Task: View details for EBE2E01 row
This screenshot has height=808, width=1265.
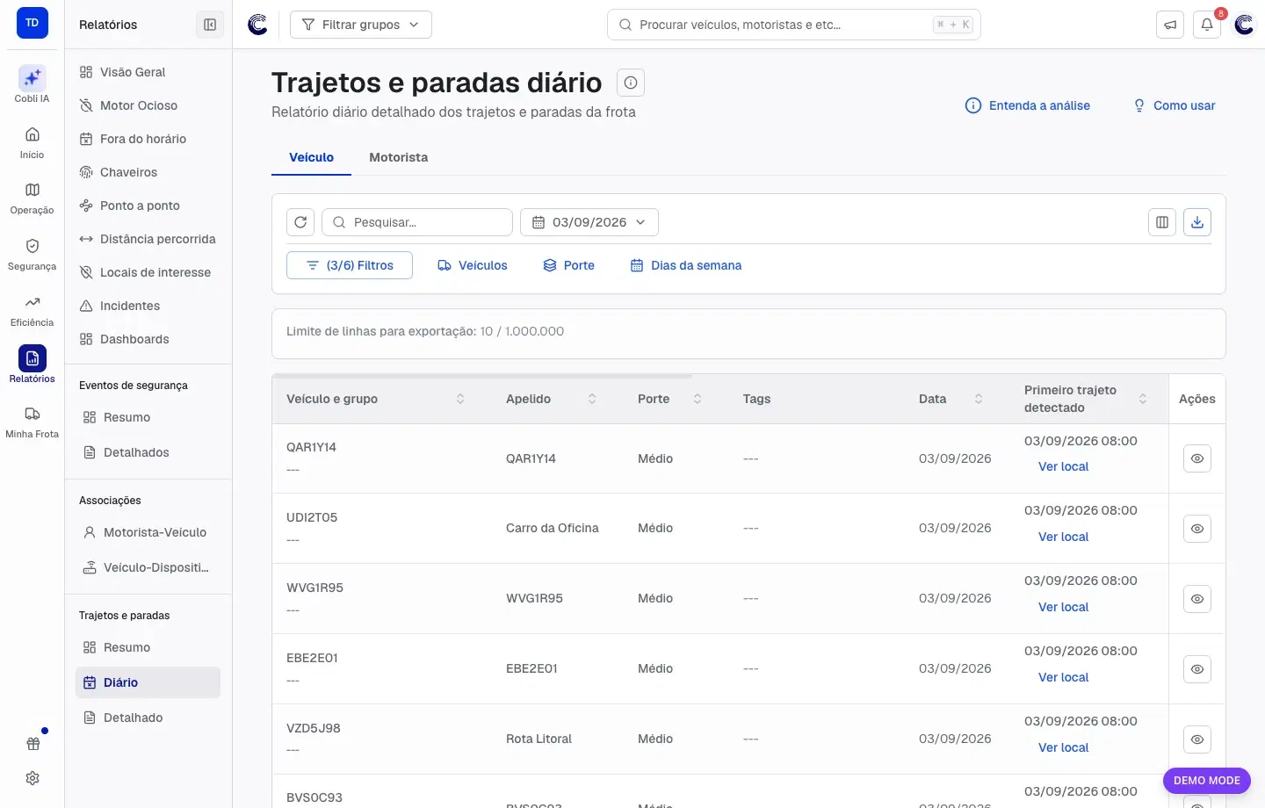Action: coord(1197,669)
